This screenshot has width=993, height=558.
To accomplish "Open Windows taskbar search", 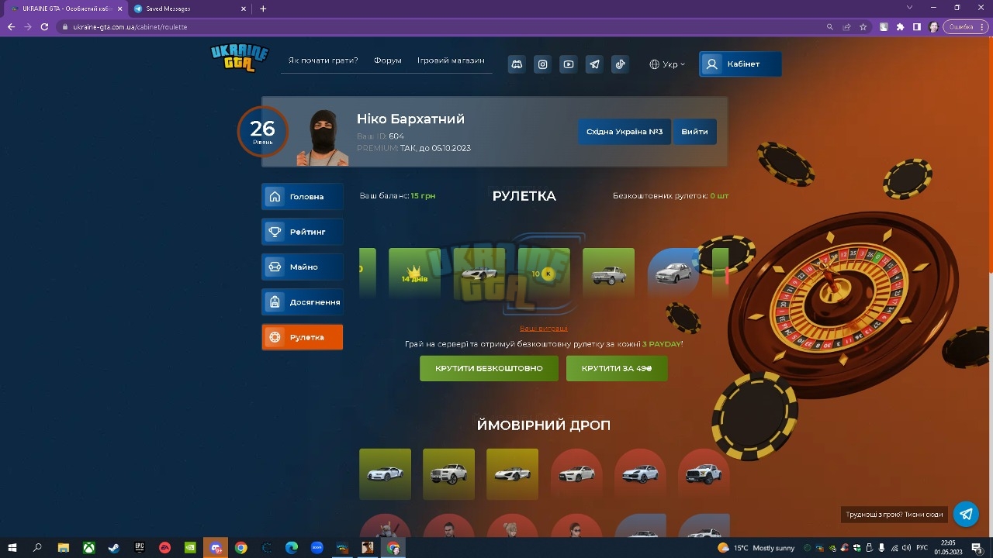I will 38,548.
